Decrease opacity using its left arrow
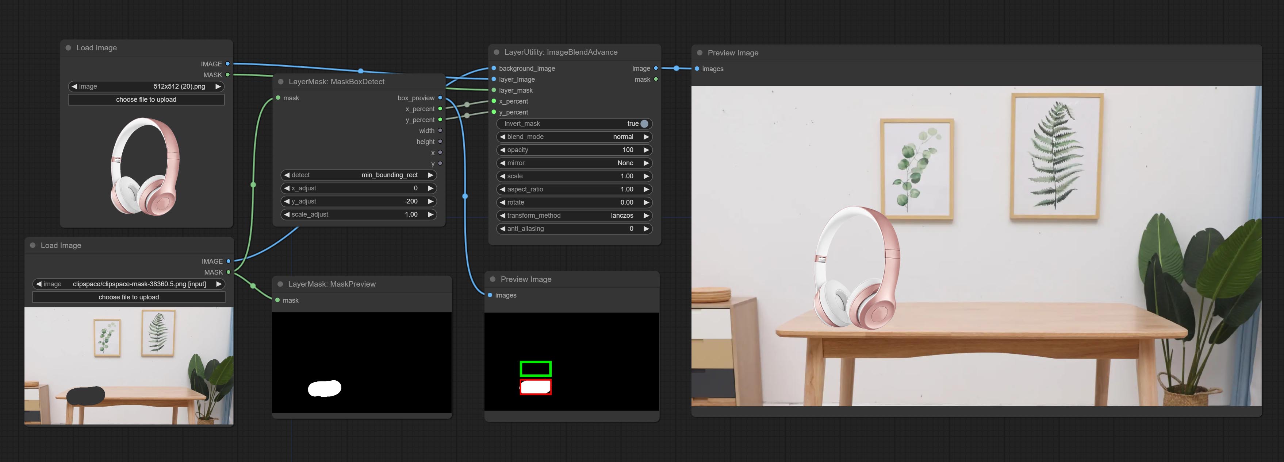The height and width of the screenshot is (462, 1284). [502, 150]
